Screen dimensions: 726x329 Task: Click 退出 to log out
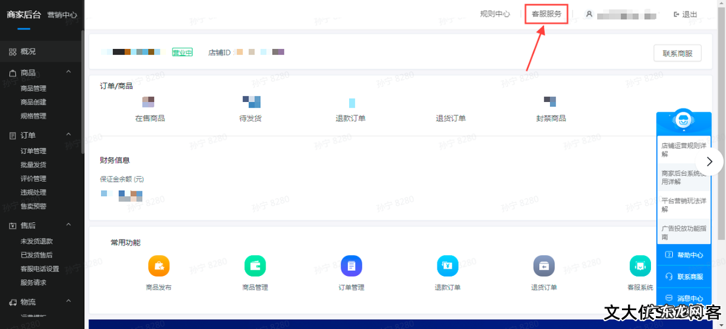coord(690,14)
